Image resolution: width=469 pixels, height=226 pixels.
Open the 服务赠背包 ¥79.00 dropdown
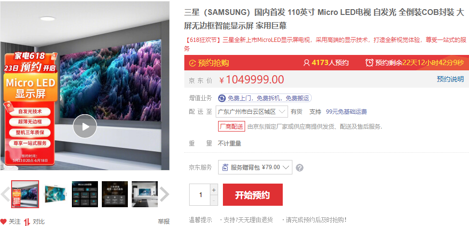pyautogui.click(x=255, y=167)
